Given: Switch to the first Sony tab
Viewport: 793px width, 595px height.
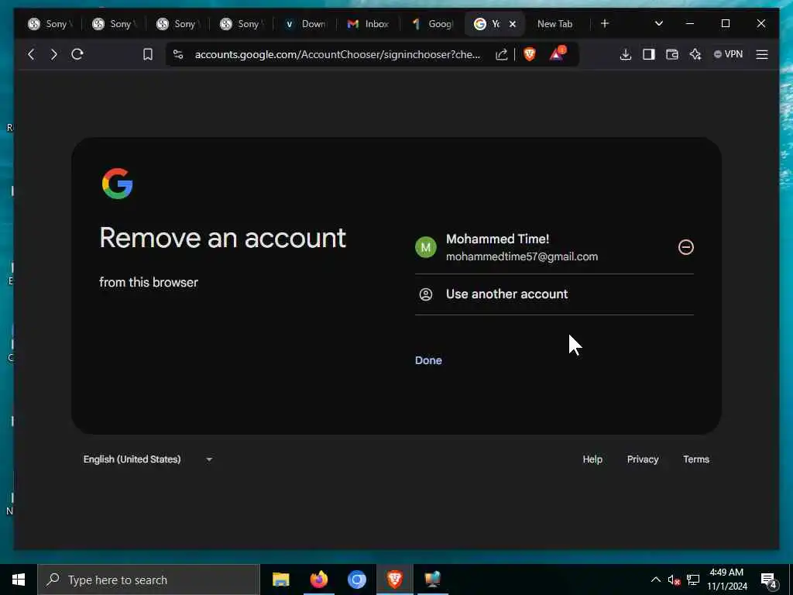Looking at the screenshot, I should point(50,24).
